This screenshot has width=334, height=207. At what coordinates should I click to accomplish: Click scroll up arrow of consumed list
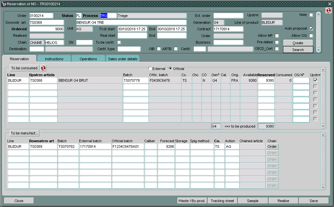click(323, 70)
